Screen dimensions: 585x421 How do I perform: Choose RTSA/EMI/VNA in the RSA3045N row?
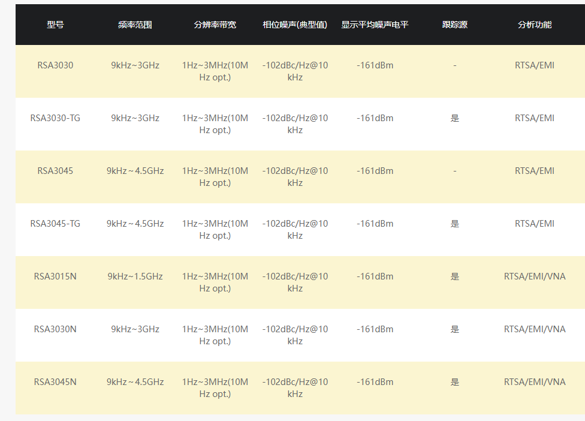(535, 382)
